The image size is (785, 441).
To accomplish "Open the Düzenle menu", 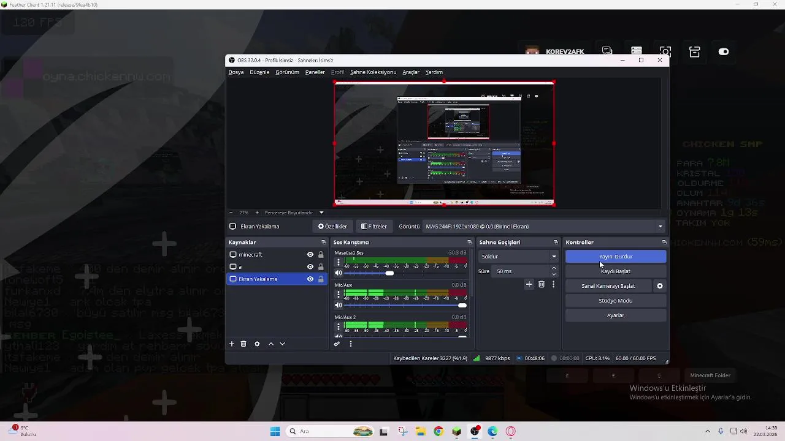I will coord(259,72).
